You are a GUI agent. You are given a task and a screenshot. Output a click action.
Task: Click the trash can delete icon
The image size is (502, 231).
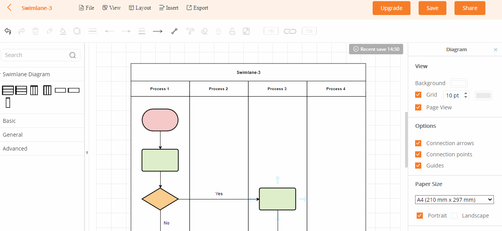click(x=36, y=31)
